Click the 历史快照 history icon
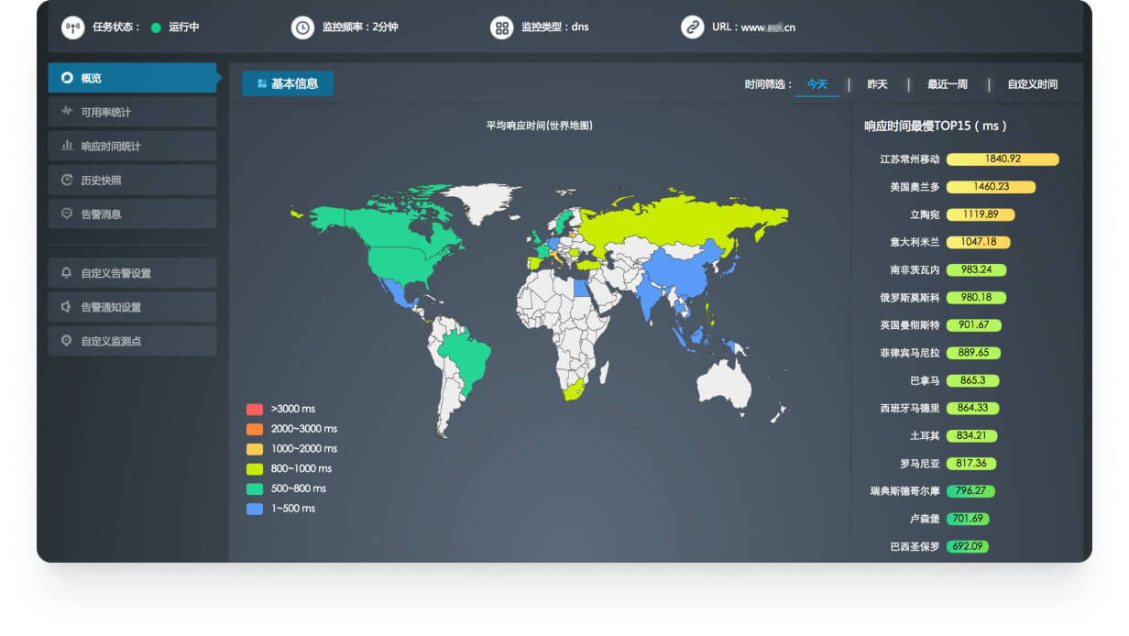Screen dimensions: 1129x636 pyautogui.click(x=67, y=180)
